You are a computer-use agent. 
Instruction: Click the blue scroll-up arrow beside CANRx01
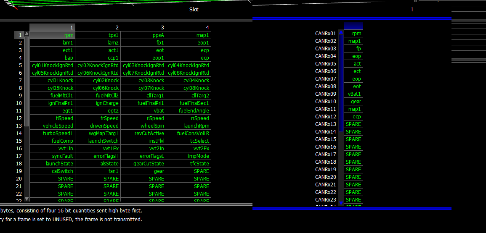pos(341,32)
